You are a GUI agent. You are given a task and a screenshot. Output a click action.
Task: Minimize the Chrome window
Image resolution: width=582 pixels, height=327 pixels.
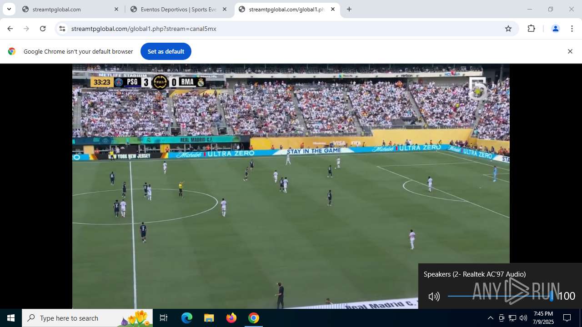click(x=529, y=9)
